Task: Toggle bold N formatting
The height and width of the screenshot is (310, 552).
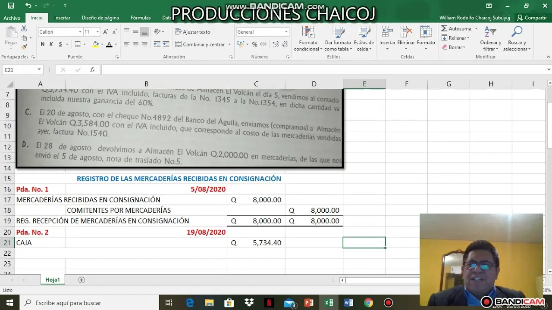Action: (42, 44)
